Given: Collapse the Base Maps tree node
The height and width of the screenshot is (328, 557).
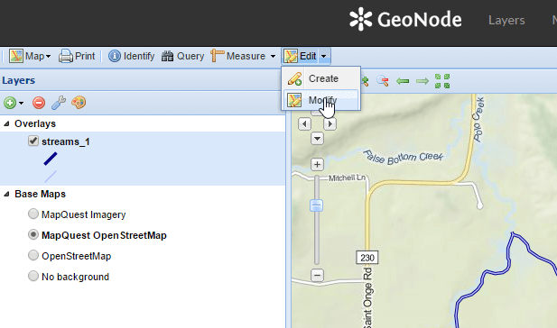Looking at the screenshot, I should 6,194.
